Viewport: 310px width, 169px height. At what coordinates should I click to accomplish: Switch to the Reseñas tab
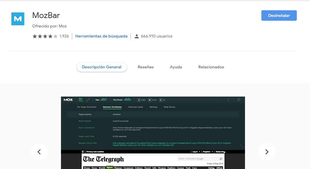click(x=146, y=67)
